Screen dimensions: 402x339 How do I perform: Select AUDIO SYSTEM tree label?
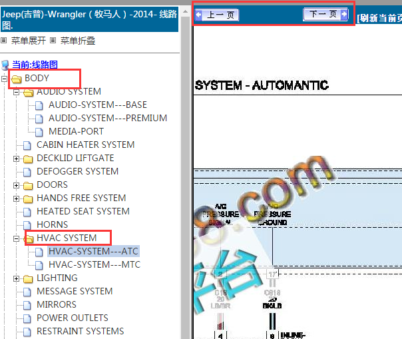click(69, 91)
